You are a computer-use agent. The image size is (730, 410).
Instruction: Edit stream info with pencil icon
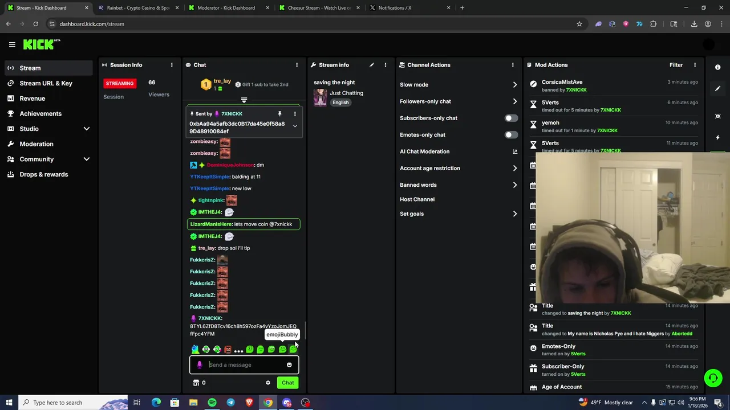pyautogui.click(x=372, y=65)
